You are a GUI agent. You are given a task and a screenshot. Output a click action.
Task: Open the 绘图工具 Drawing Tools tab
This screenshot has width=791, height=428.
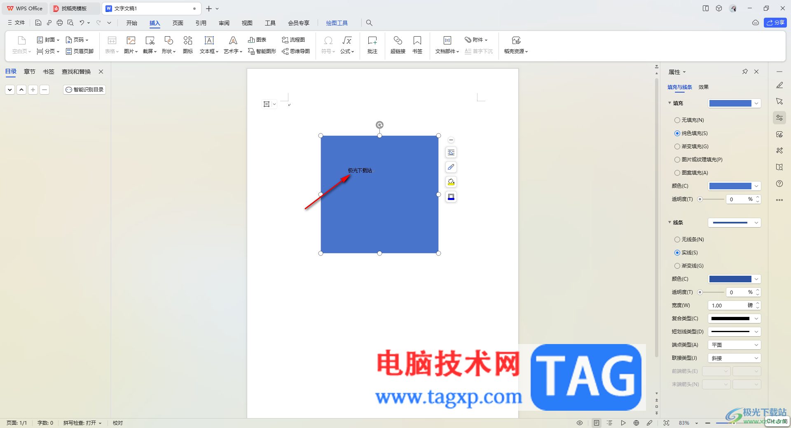(337, 23)
